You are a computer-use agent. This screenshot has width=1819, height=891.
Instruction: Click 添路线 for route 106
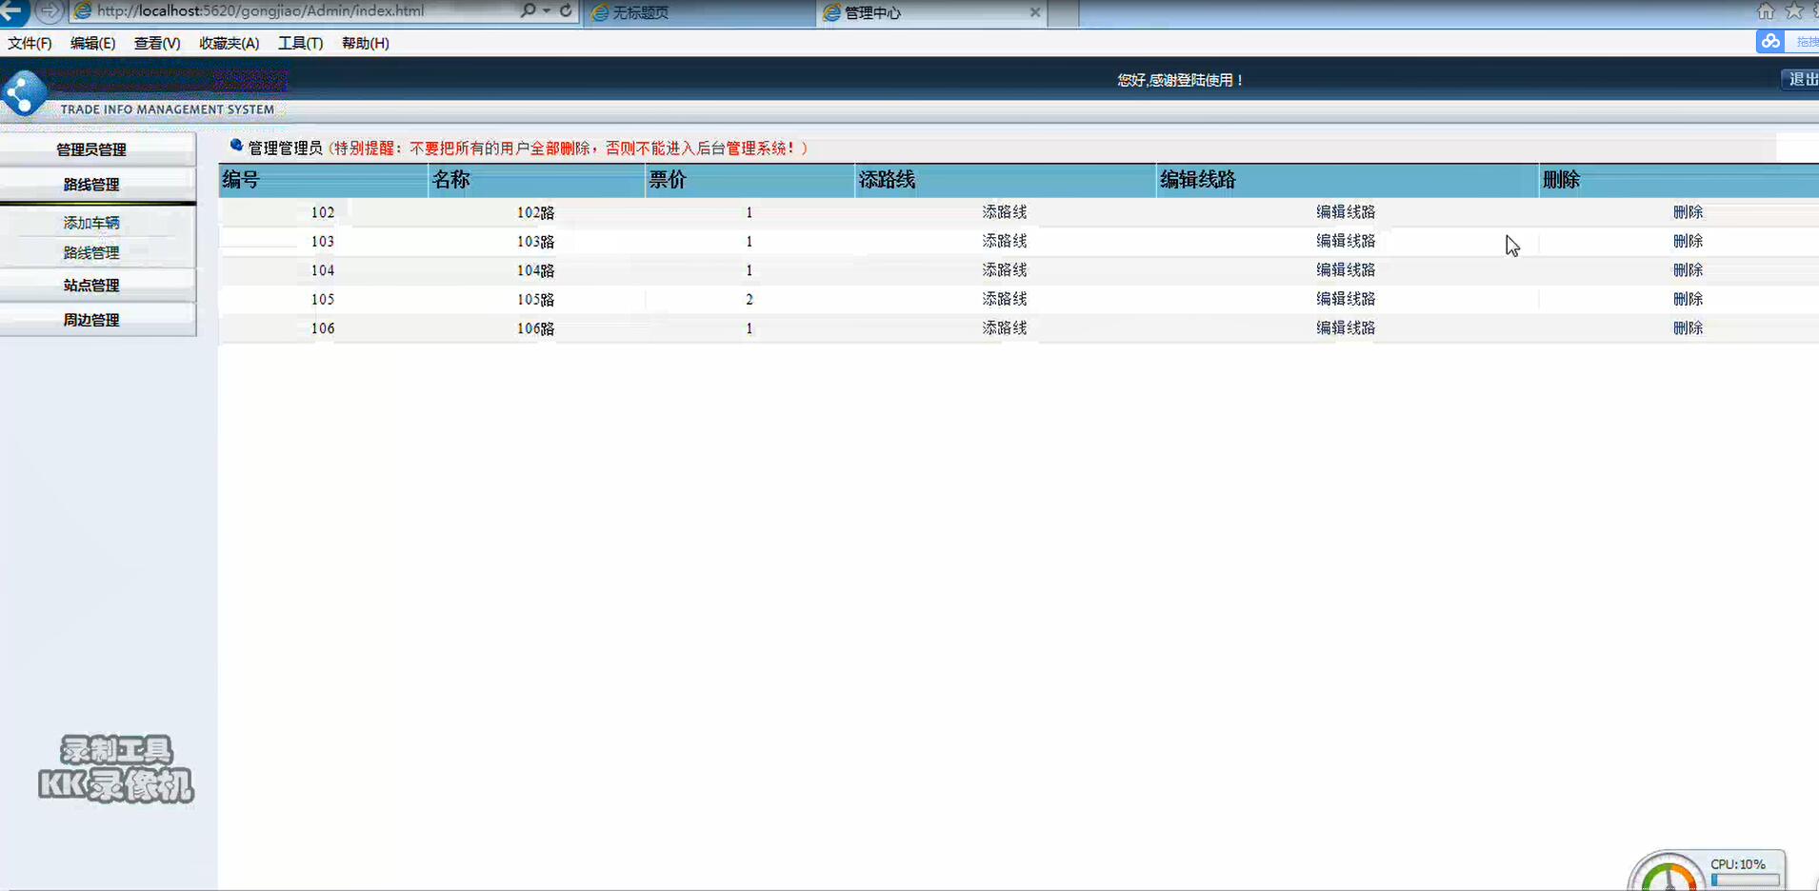point(1005,327)
